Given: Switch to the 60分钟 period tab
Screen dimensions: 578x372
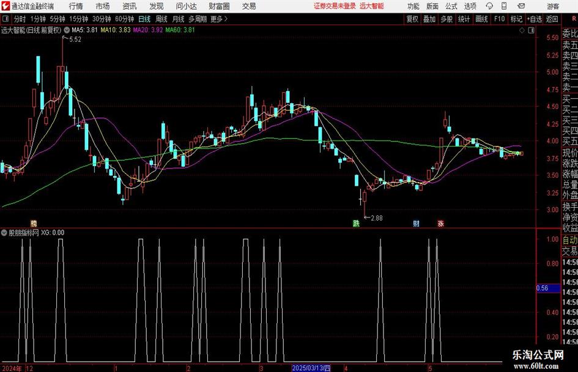Looking at the screenshot, I should tap(125, 19).
